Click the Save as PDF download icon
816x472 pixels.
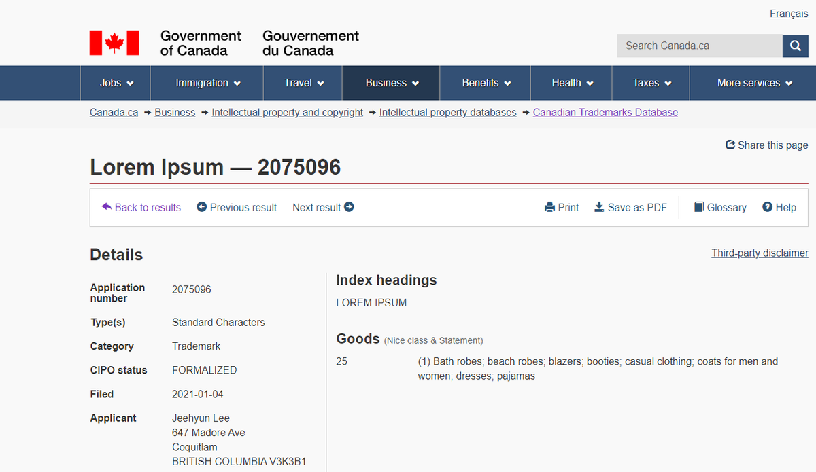599,207
